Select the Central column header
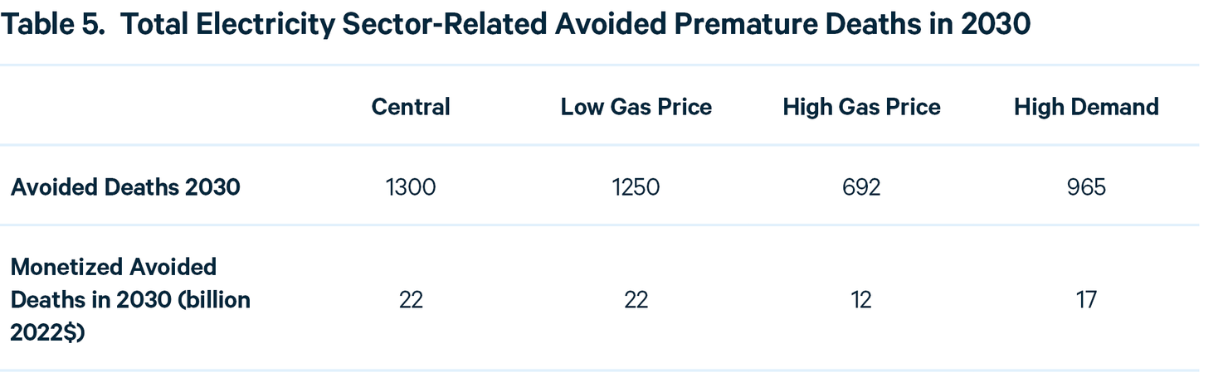Image resolution: width=1228 pixels, height=387 pixels. coord(411,107)
